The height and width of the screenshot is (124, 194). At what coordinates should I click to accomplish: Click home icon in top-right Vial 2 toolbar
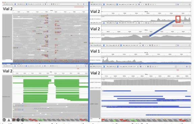[x=139, y=4]
